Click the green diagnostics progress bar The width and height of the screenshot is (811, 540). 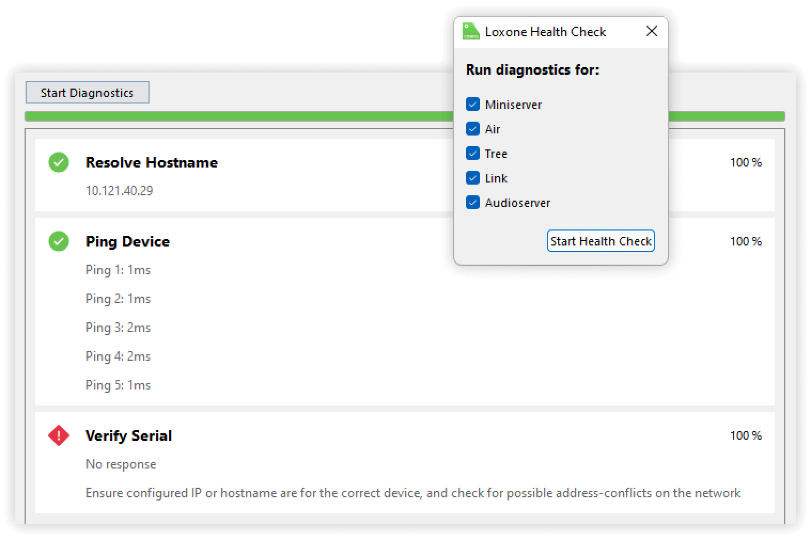coord(235,116)
